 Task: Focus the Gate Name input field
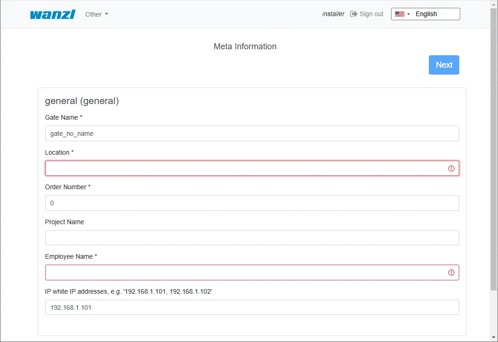pyautogui.click(x=252, y=133)
